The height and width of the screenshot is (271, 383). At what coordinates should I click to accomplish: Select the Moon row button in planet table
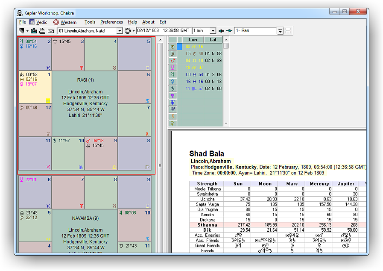pos(172,53)
